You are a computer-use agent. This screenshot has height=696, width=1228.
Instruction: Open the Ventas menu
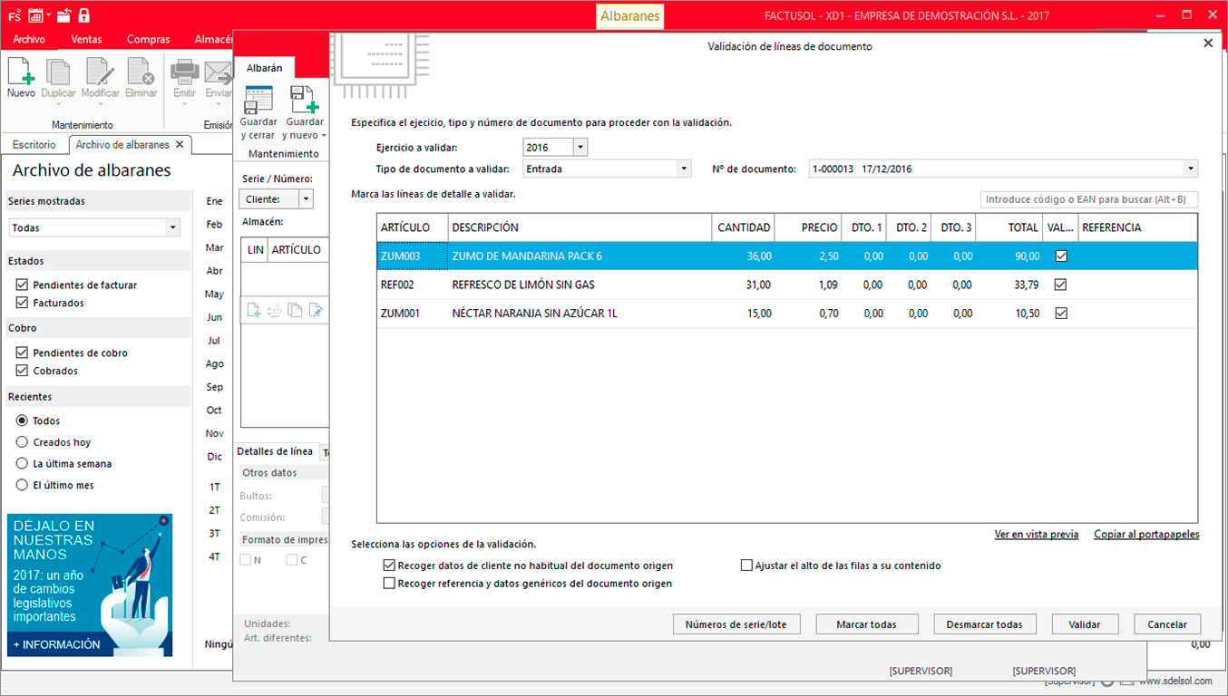[x=86, y=39]
